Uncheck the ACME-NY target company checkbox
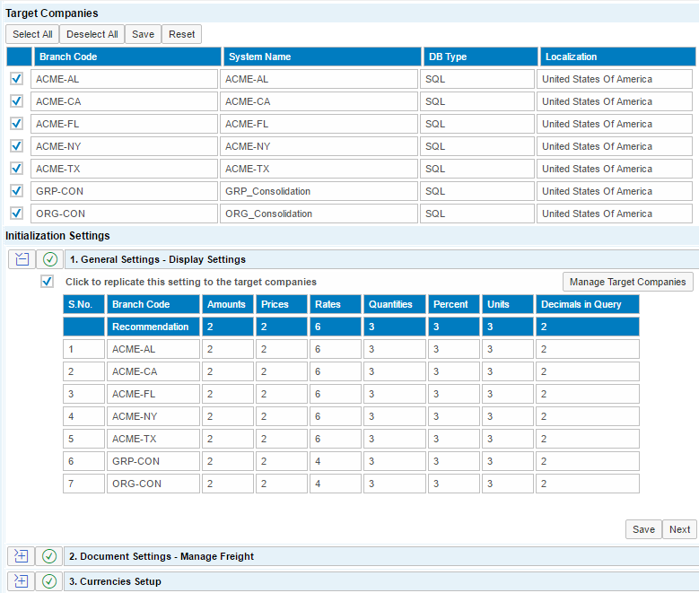 (17, 145)
